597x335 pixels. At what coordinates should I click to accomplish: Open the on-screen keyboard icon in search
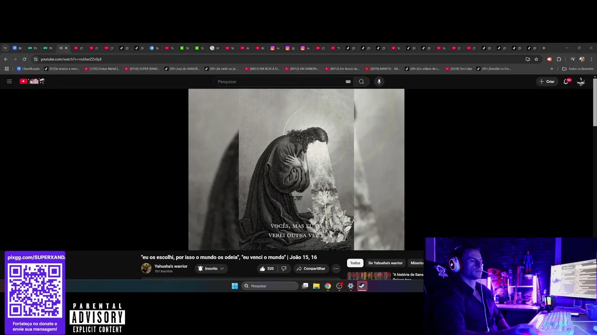click(x=348, y=81)
